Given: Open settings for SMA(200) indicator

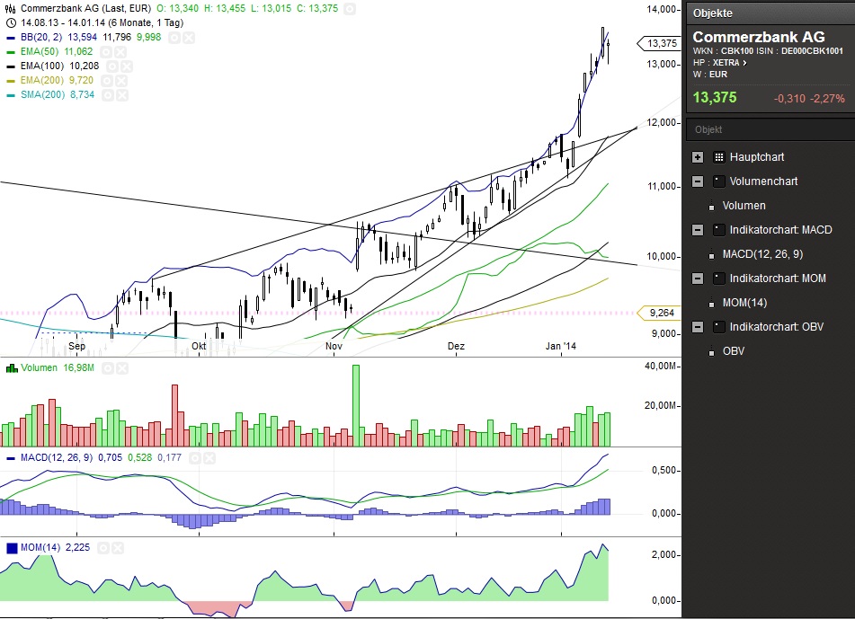Looking at the screenshot, I should (108, 95).
